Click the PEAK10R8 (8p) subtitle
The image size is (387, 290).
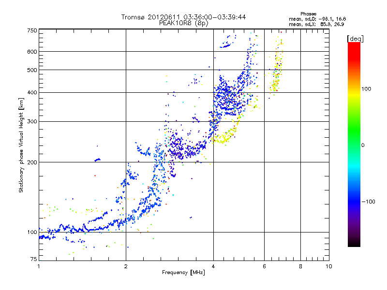click(x=183, y=23)
